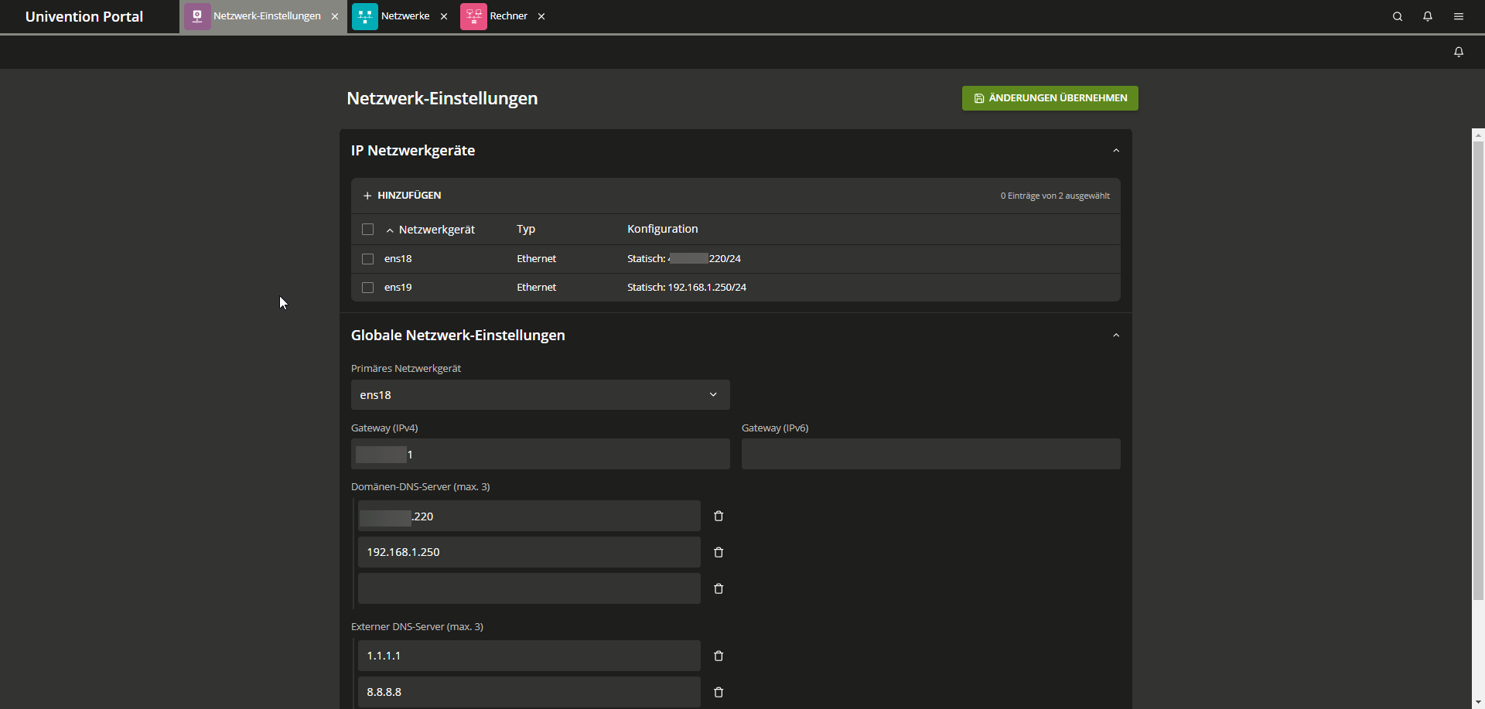Screen dimensions: 1485x709
Task: Click the bell icon below the header
Action: click(1459, 52)
